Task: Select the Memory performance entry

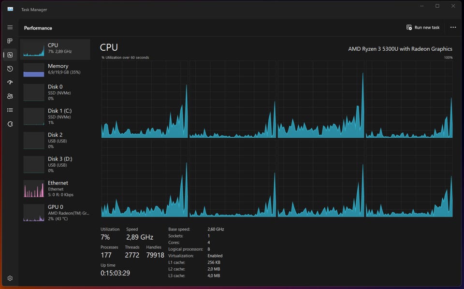Action: pos(55,70)
